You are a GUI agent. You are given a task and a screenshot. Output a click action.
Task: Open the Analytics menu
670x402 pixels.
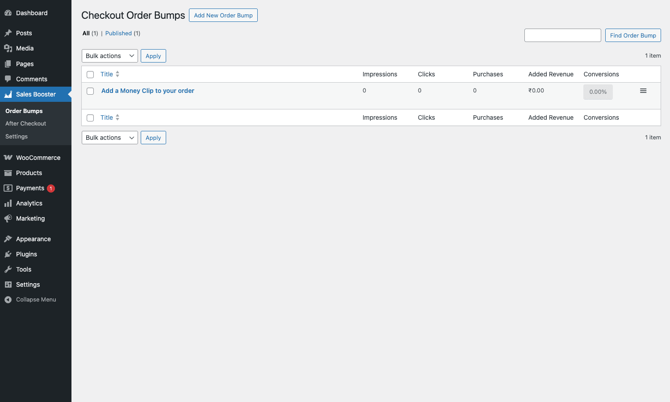36,203
